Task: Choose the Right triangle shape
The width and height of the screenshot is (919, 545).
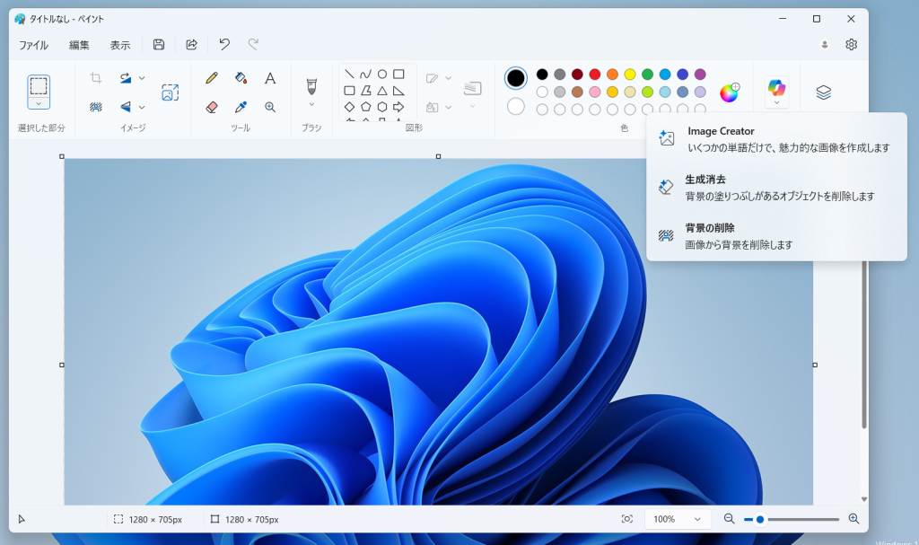Action: (x=398, y=91)
